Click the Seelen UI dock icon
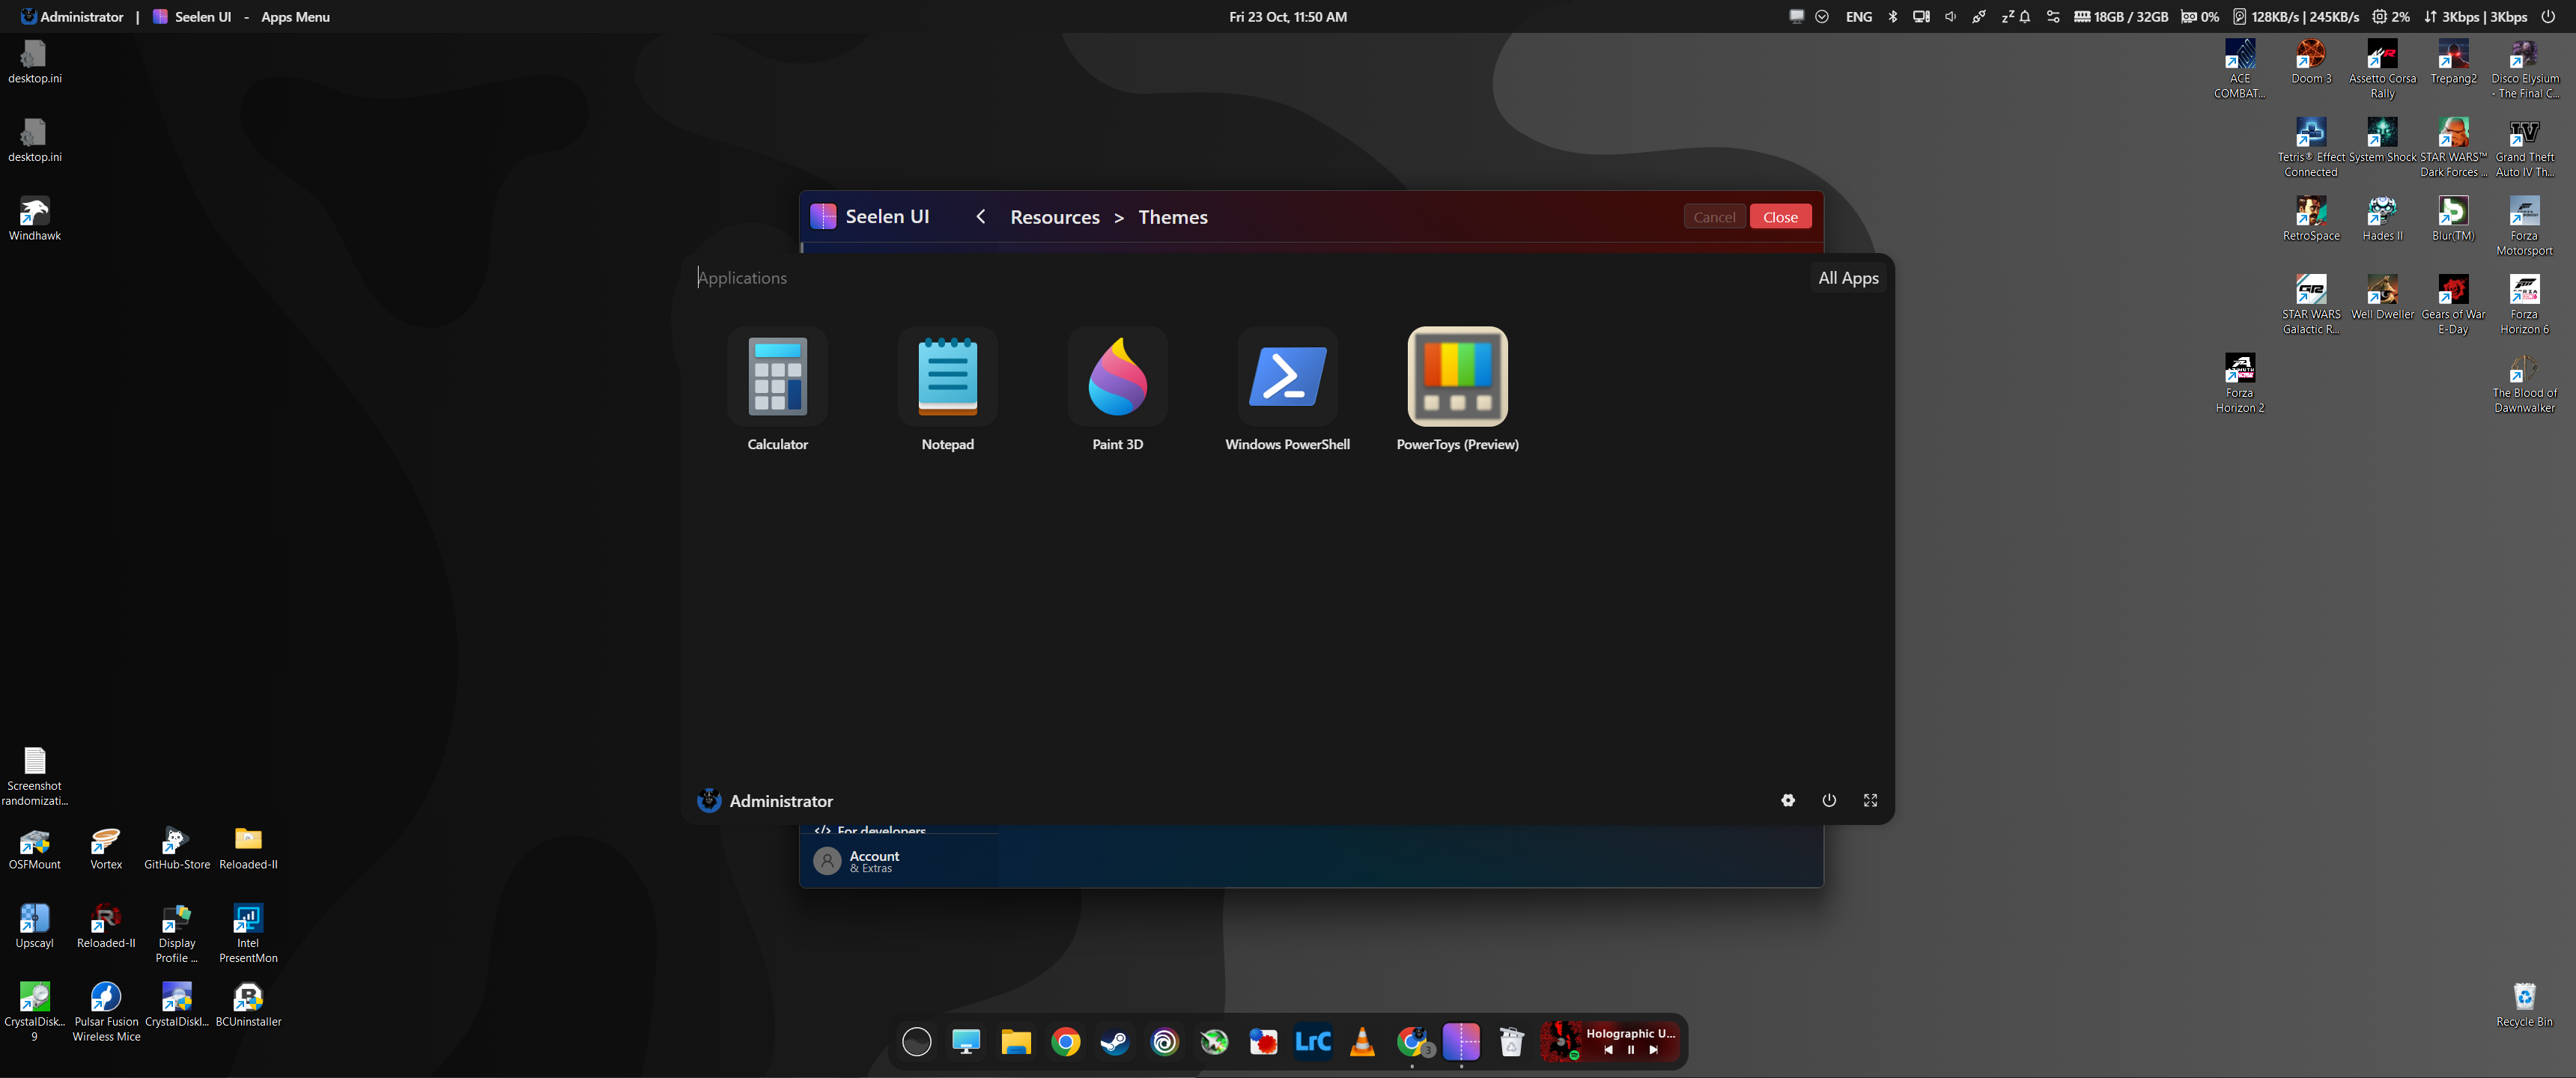 pos(1460,1042)
